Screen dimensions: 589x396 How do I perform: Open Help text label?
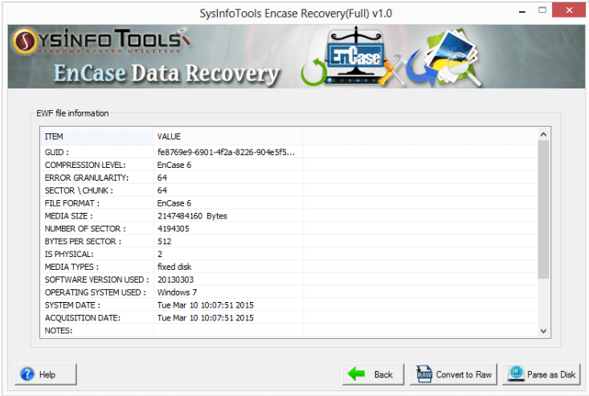click(x=47, y=374)
